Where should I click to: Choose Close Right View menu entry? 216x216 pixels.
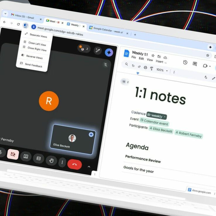[x=37, y=49]
